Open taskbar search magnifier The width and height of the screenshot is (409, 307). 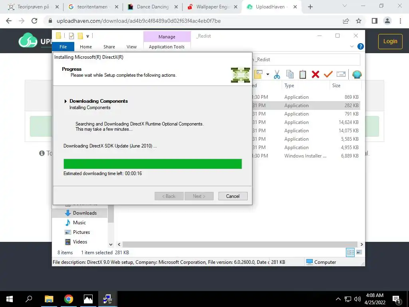pyautogui.click(x=29, y=299)
